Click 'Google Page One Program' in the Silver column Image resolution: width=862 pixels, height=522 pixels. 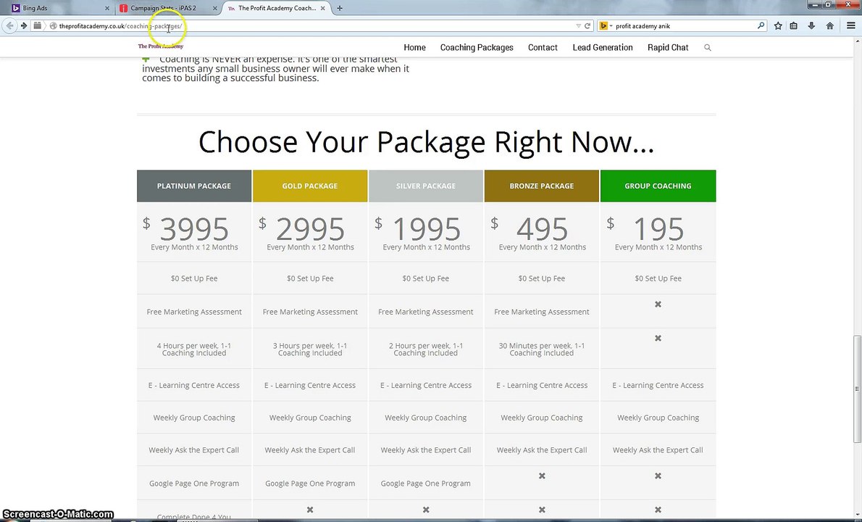coord(425,484)
